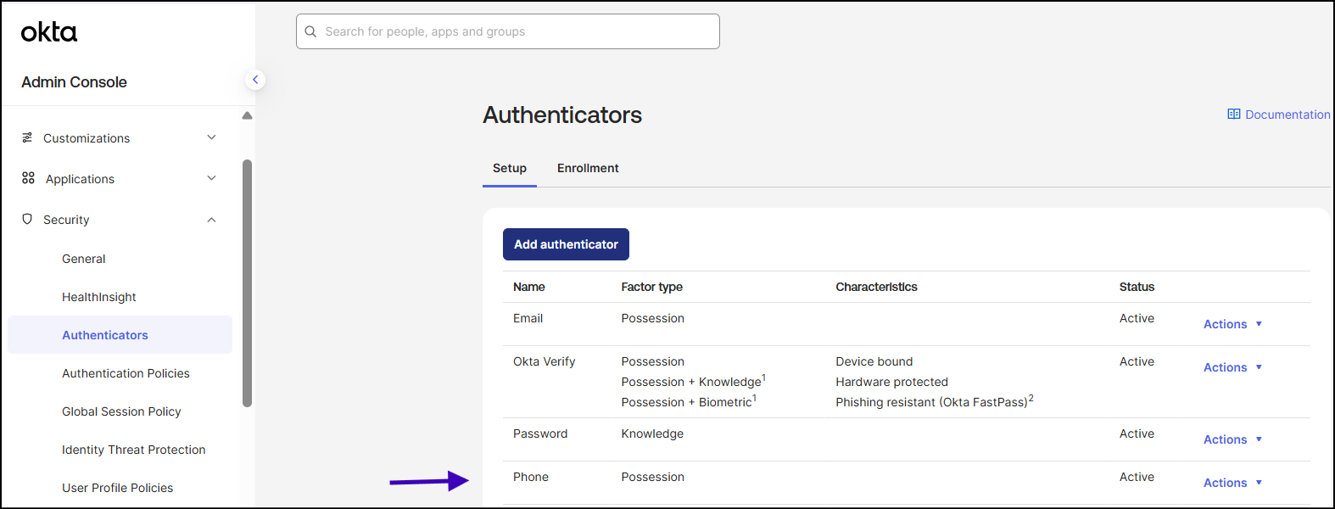Click the search magnifier icon

pyautogui.click(x=310, y=31)
